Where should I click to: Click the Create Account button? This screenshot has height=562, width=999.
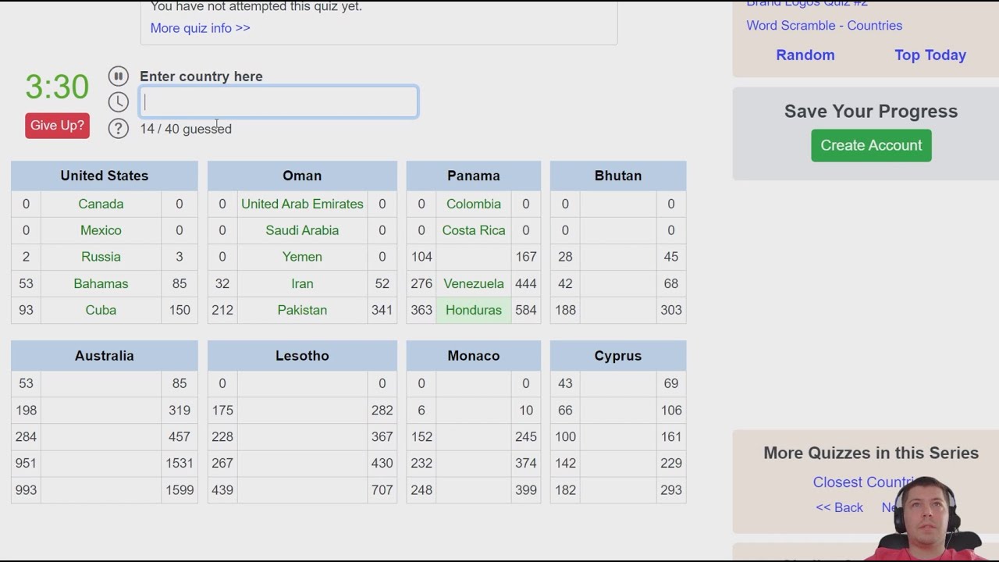tap(871, 145)
